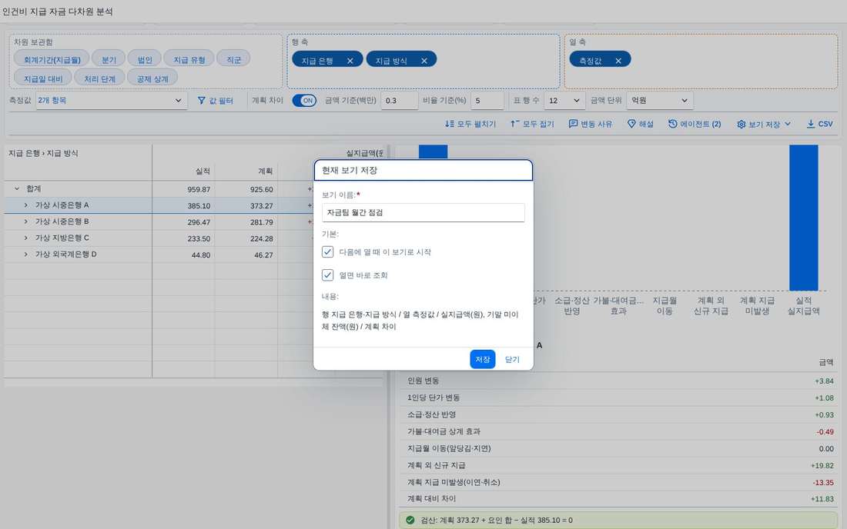Click the 소급·정산 반영 list row
This screenshot has width=847, height=529.
620,414
